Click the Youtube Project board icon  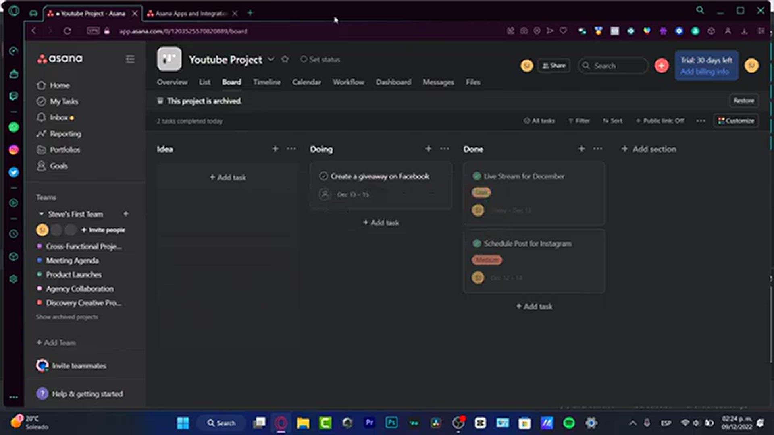[169, 59]
